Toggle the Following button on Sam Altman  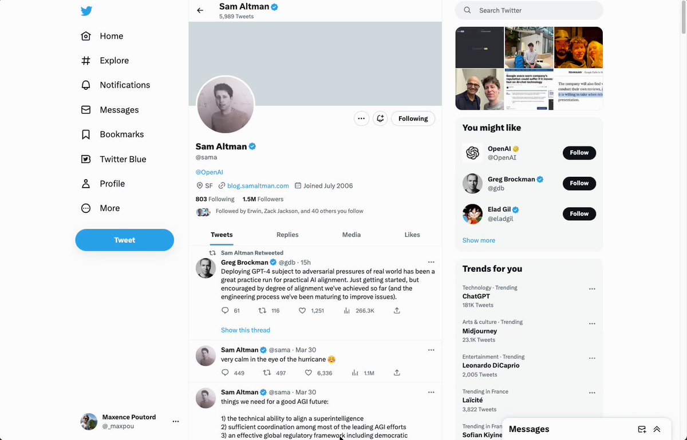point(413,118)
